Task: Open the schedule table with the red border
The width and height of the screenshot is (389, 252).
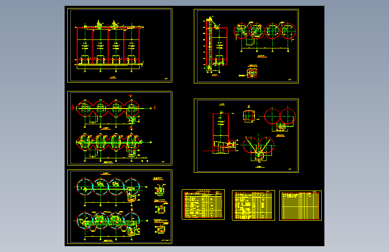Action: click(254, 205)
